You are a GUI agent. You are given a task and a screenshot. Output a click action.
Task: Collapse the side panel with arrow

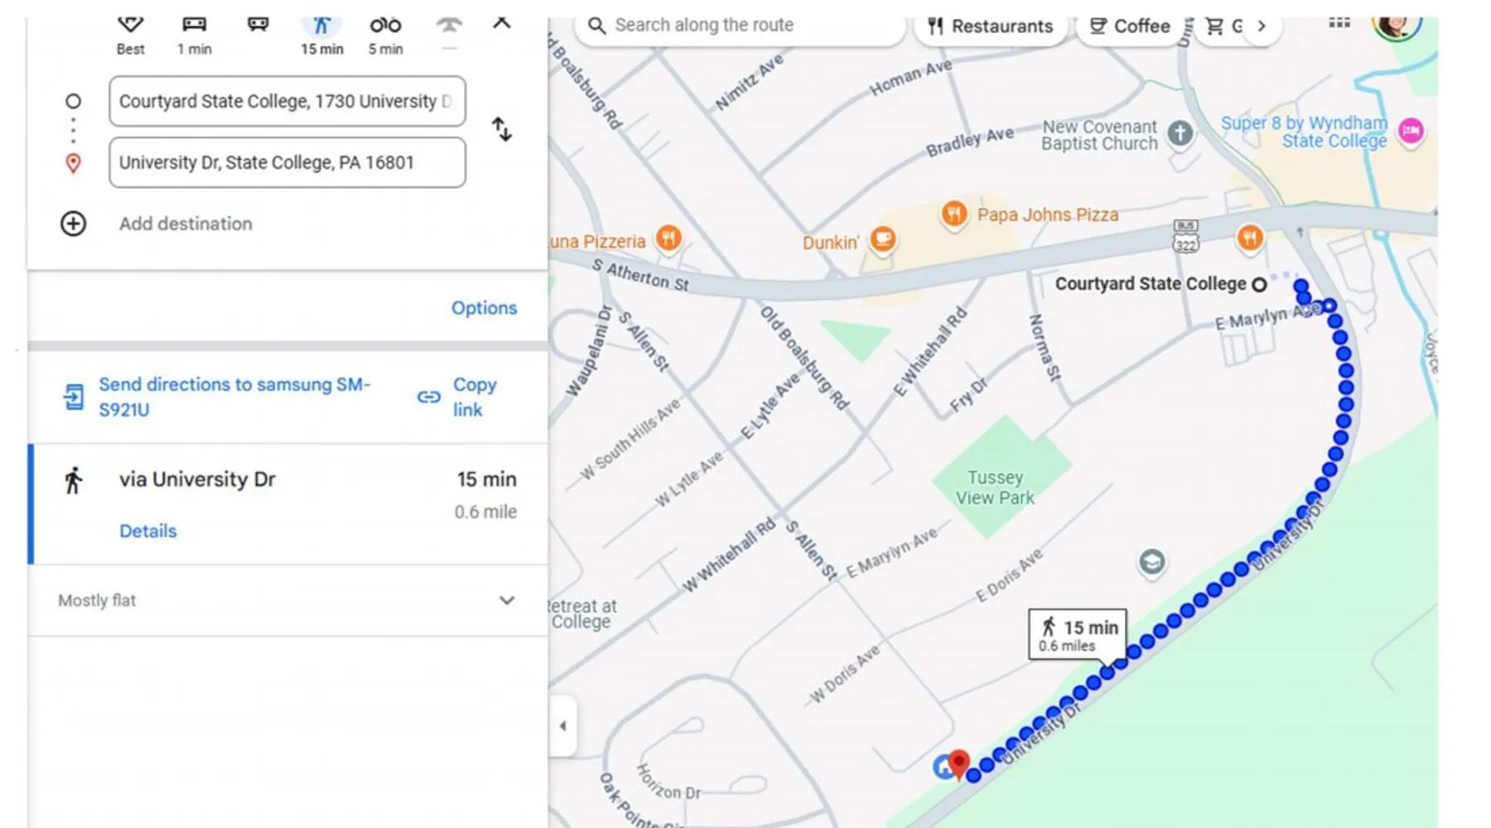tap(562, 726)
